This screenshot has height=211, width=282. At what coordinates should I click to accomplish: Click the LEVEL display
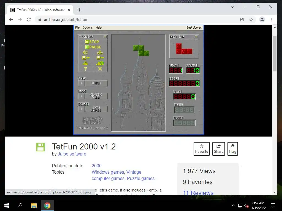[176, 70]
